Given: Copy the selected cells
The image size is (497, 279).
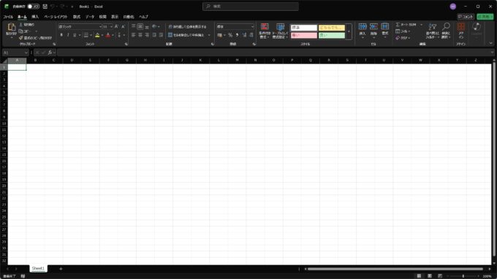Looking at the screenshot, I should pyautogui.click(x=24, y=31).
